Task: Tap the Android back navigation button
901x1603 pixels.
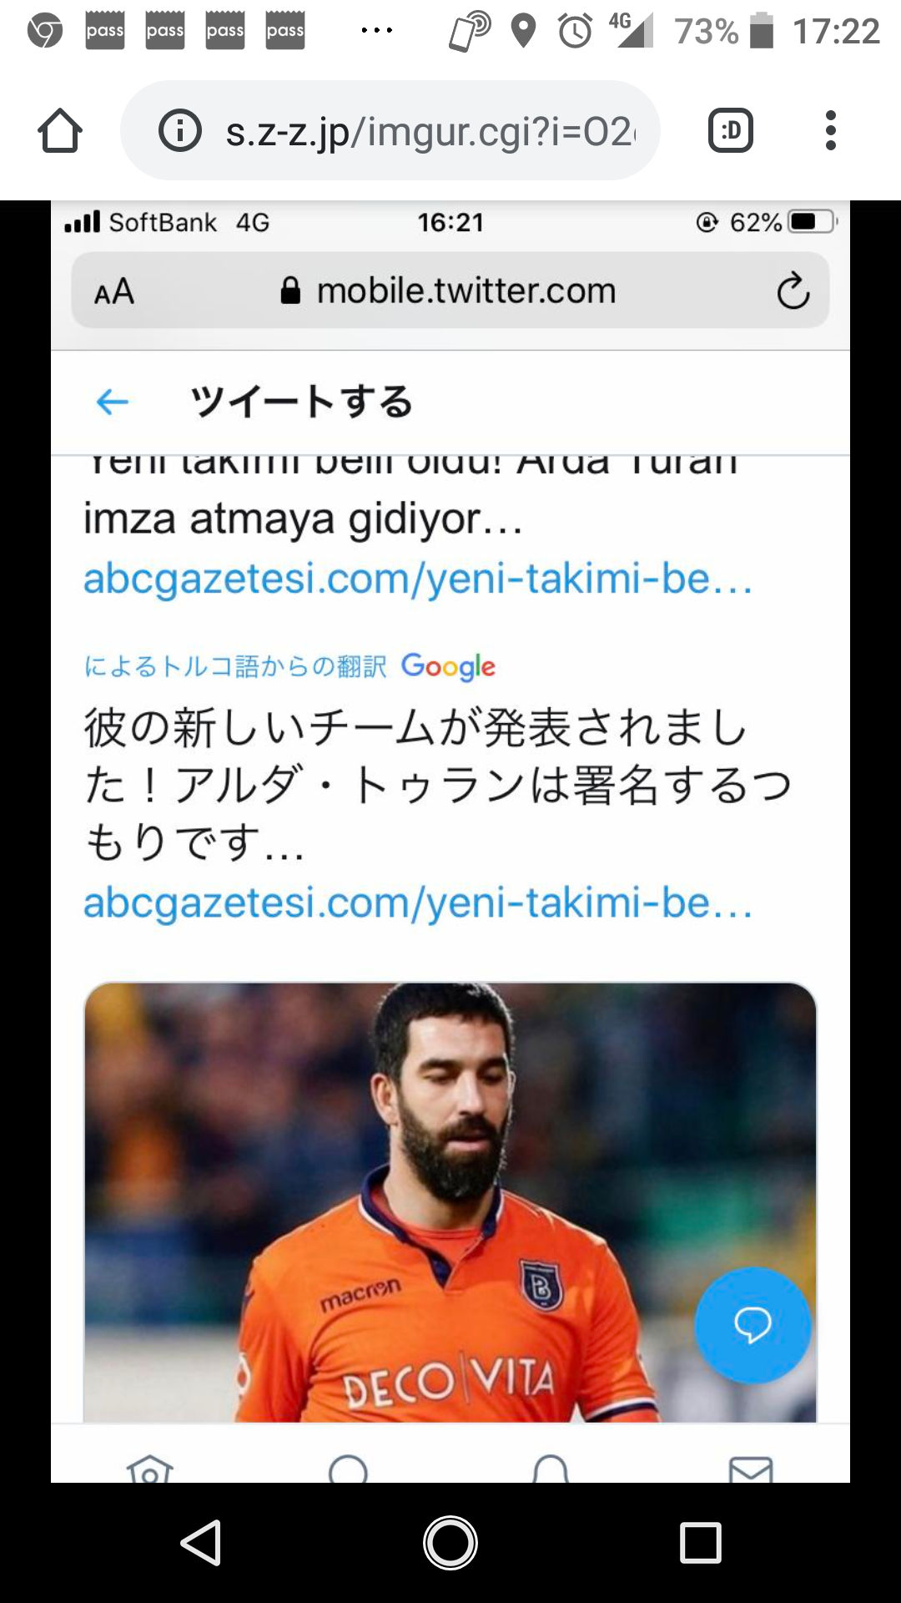Action: (x=201, y=1542)
